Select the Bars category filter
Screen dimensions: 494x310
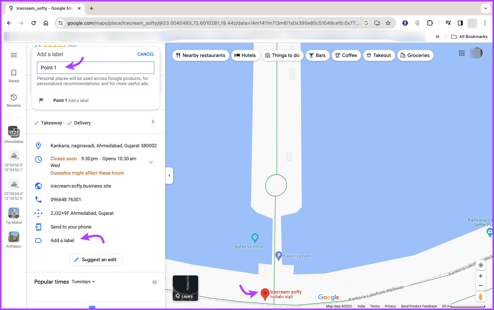coord(317,55)
